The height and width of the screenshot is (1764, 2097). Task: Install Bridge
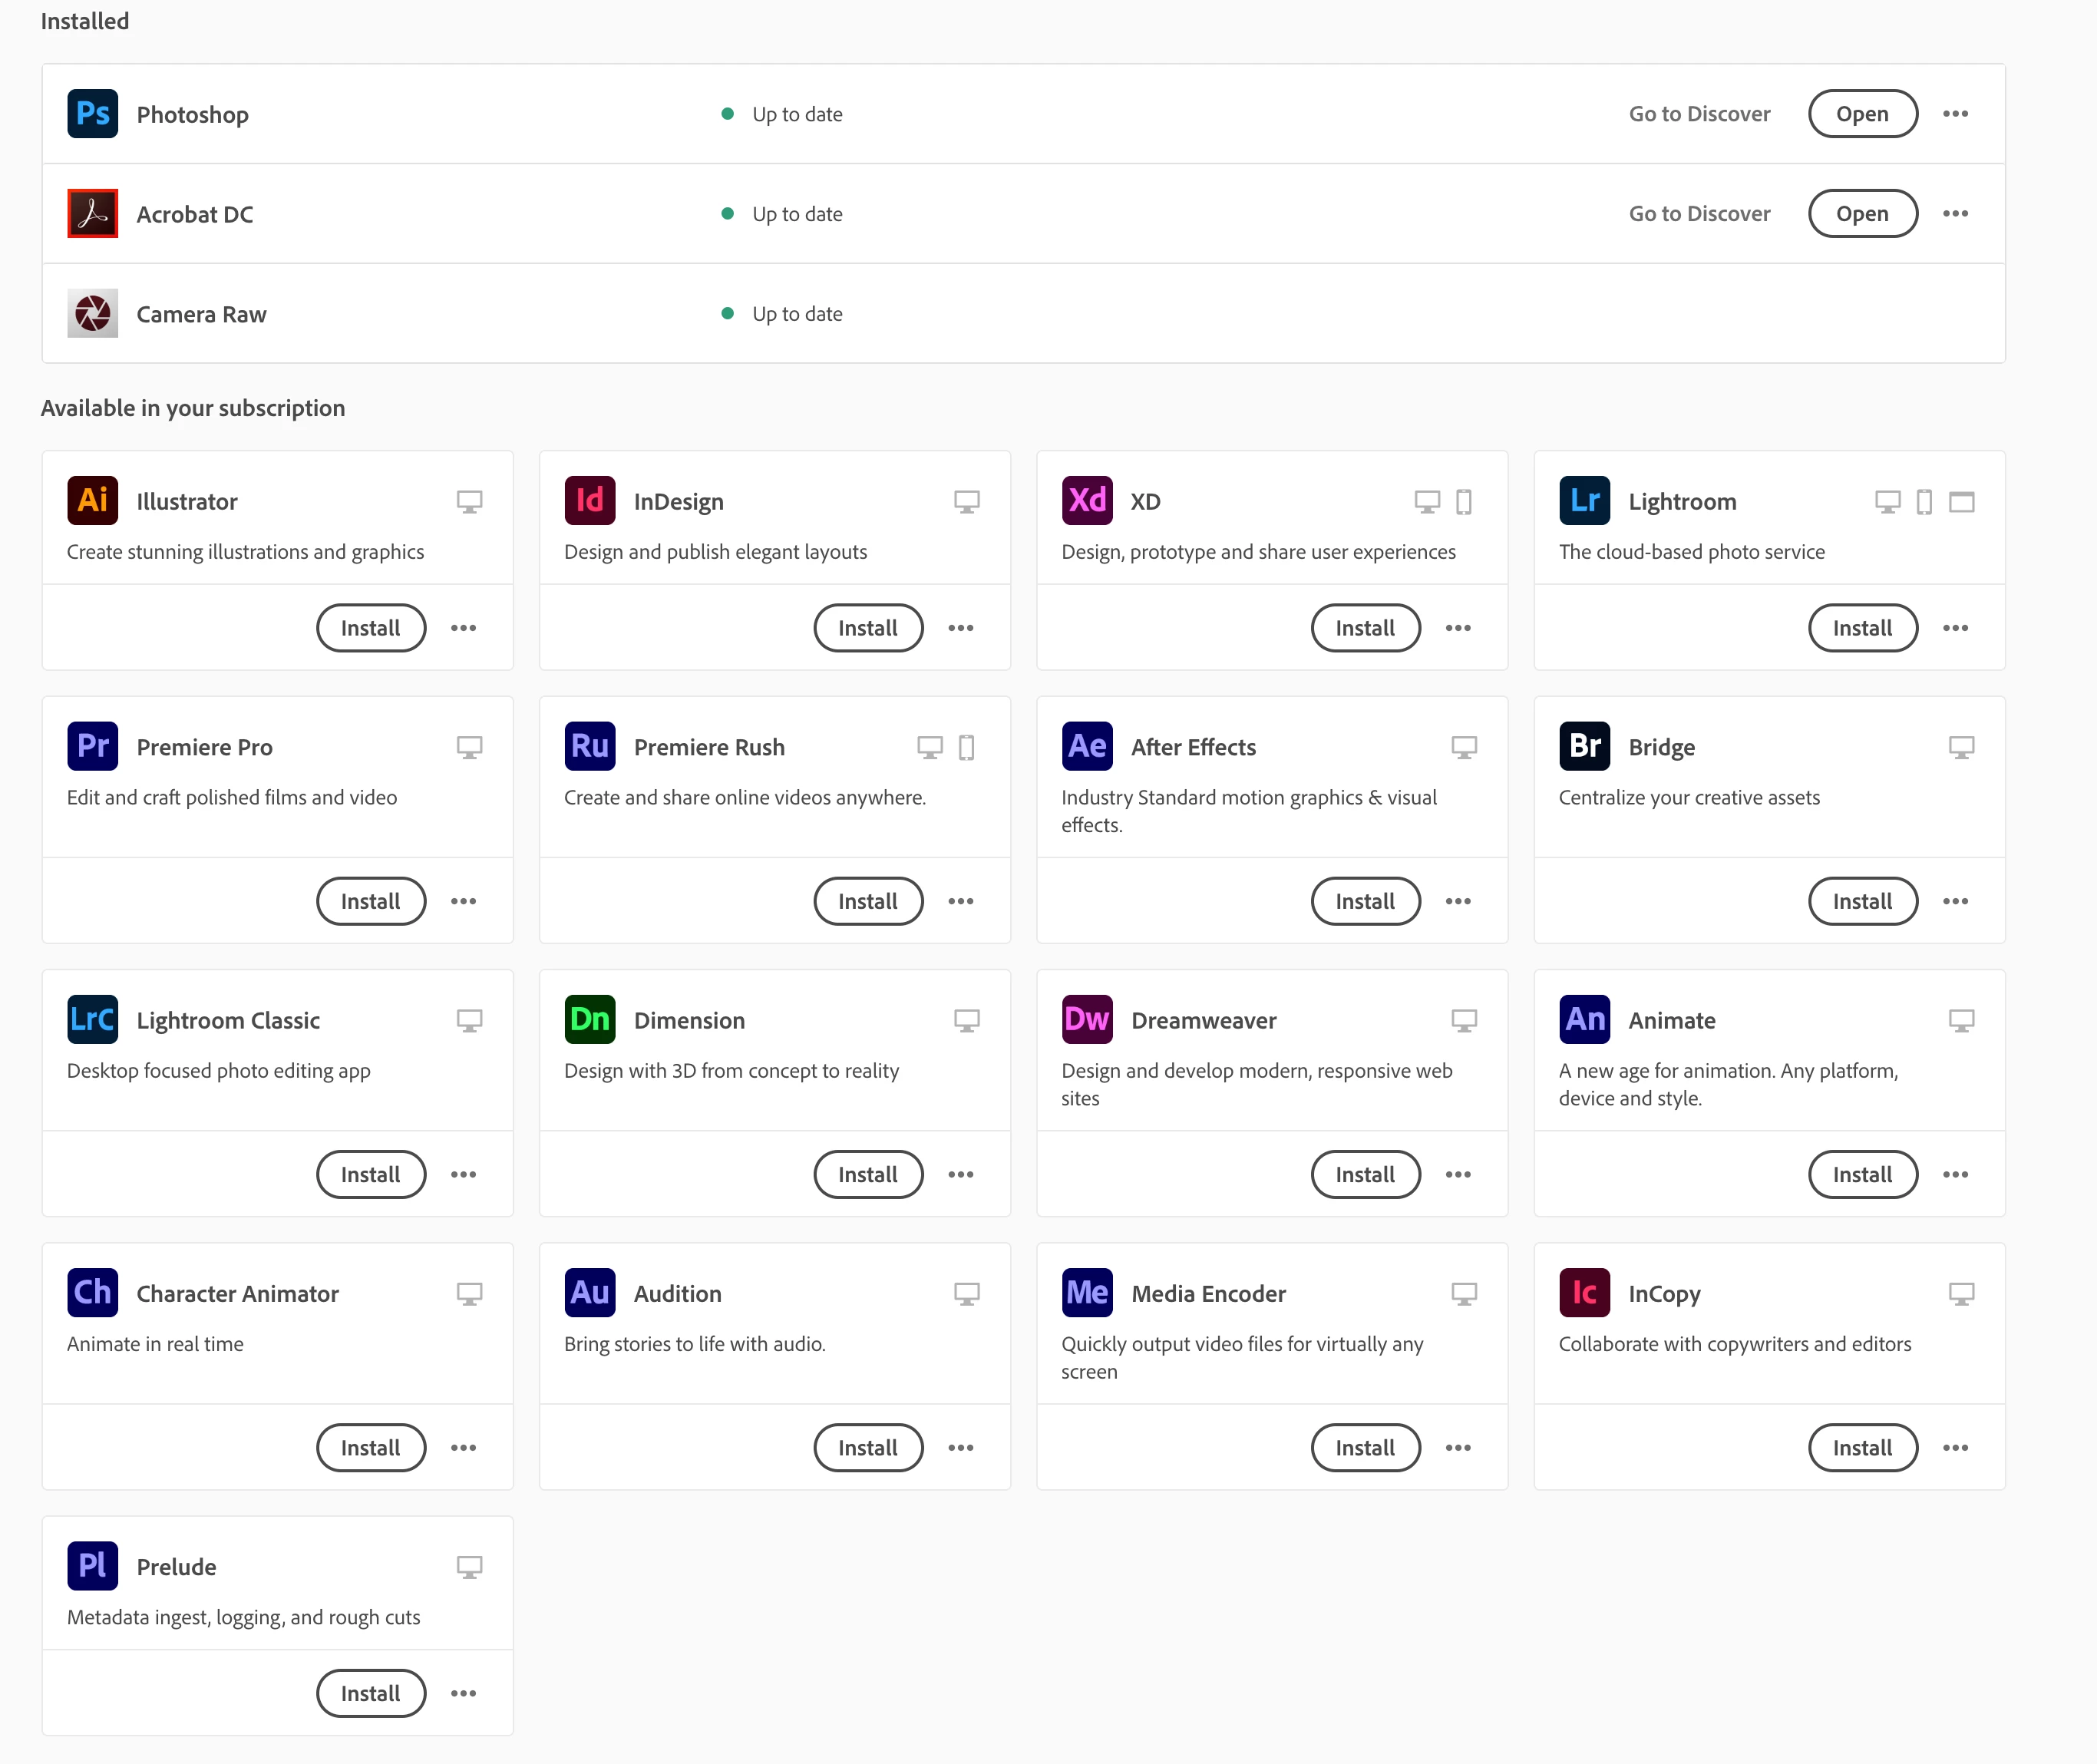[1862, 901]
